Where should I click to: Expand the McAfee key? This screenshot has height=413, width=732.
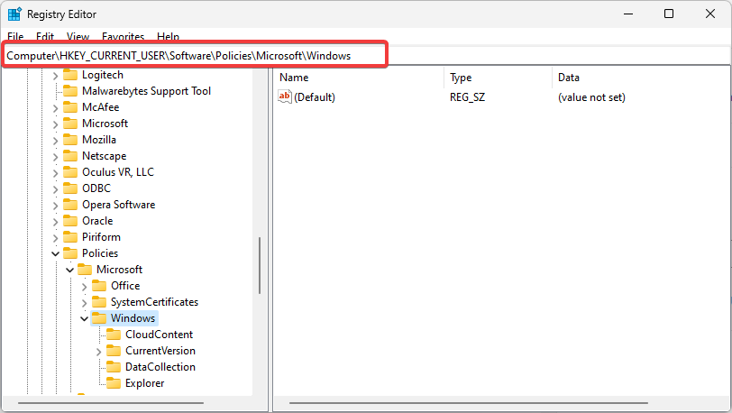(x=55, y=108)
